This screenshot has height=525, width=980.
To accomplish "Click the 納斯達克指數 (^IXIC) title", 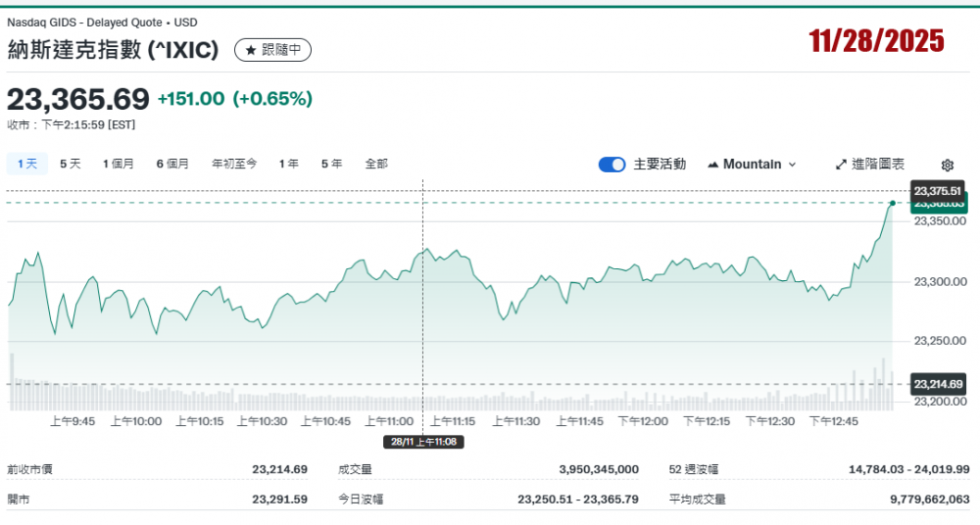I will point(113,50).
